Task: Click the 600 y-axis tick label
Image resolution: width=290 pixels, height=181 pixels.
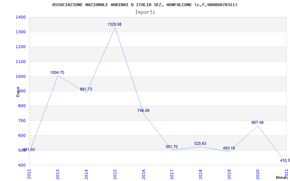Action: 22,135
